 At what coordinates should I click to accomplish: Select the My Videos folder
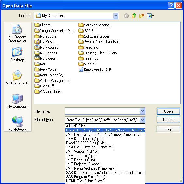(45, 58)
